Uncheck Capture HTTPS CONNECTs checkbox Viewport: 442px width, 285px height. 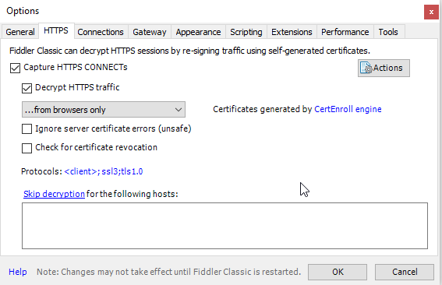(16, 68)
